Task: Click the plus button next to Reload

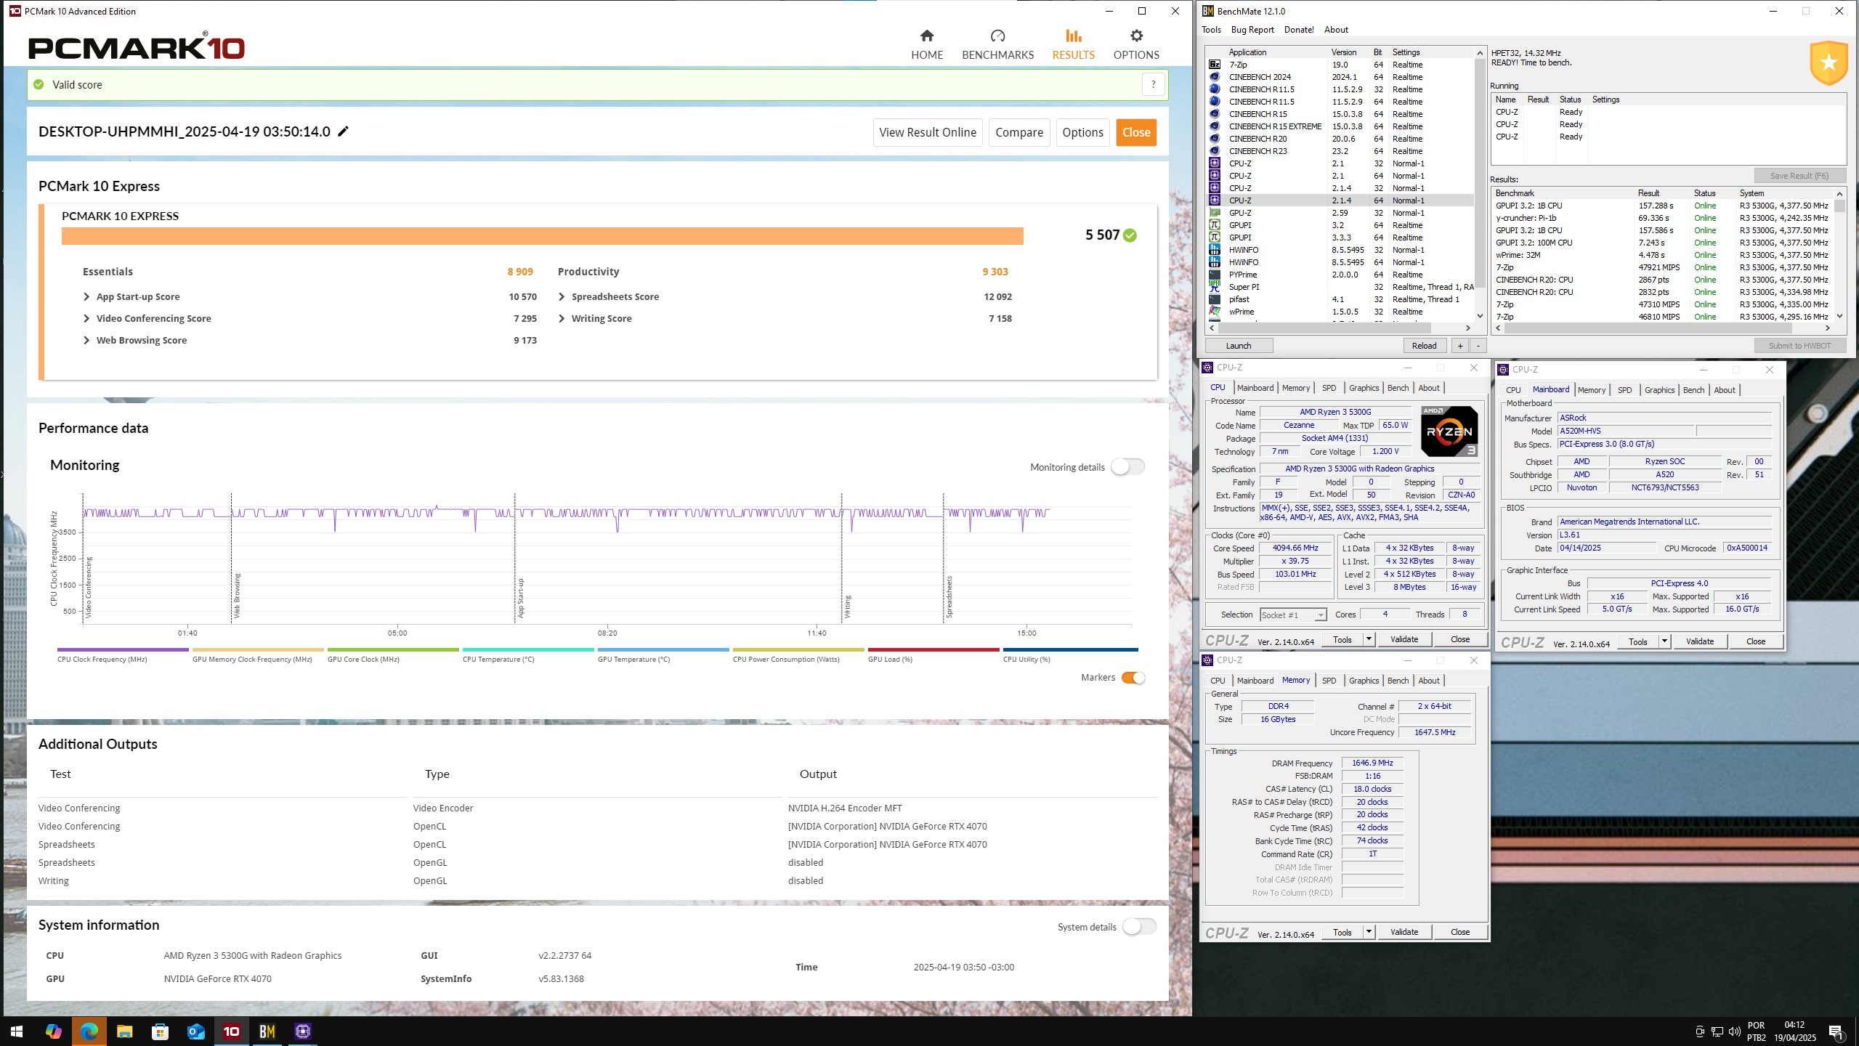Action: point(1460,346)
